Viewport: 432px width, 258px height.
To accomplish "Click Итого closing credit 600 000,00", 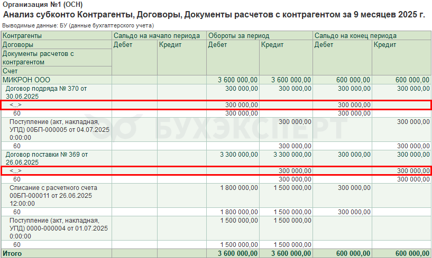I will click(x=412, y=253).
